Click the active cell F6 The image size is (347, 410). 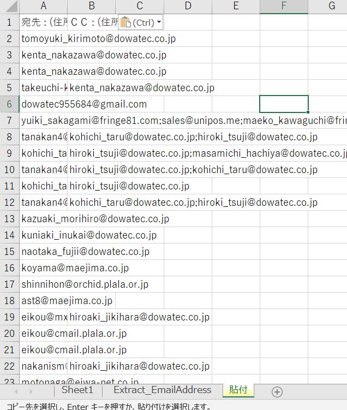click(x=284, y=104)
